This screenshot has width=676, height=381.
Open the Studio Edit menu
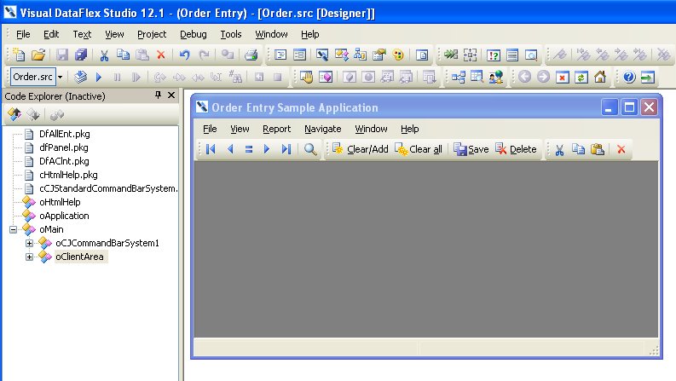pyautogui.click(x=51, y=34)
